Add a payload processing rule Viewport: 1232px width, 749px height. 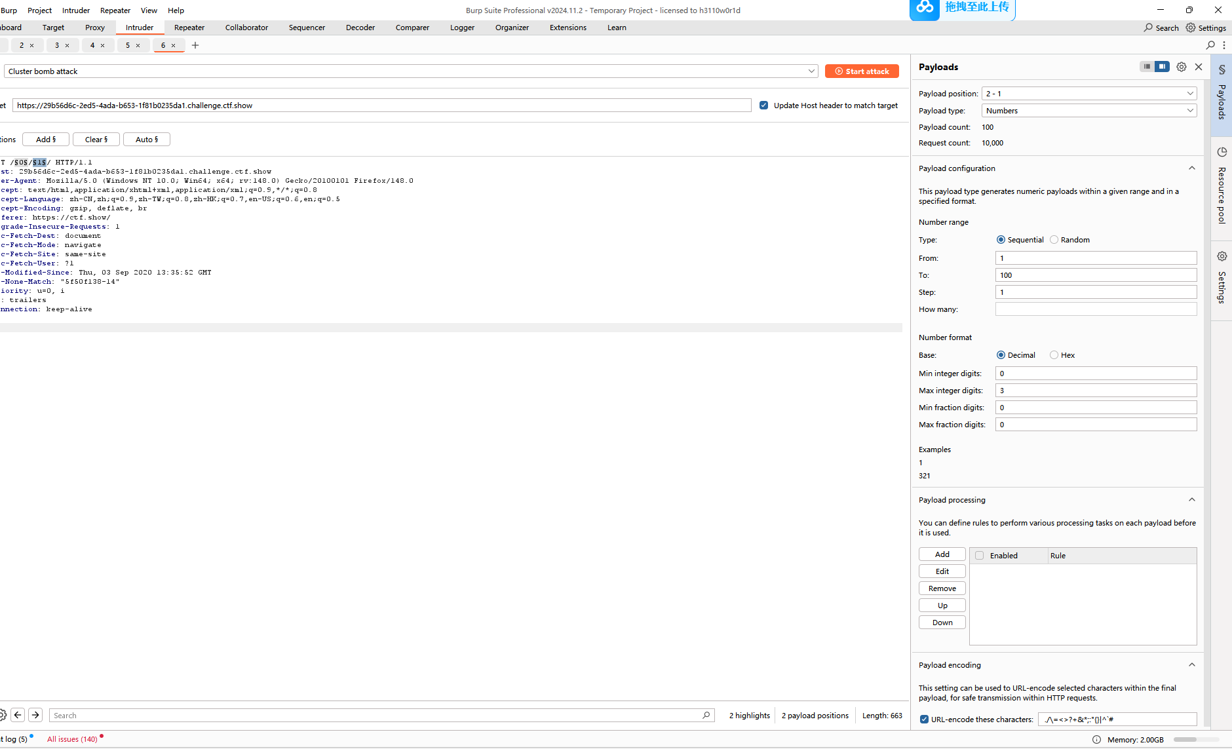pos(942,554)
